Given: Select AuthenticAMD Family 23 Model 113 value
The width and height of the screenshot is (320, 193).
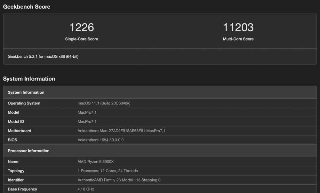Looking at the screenshot, I should (x=119, y=180).
